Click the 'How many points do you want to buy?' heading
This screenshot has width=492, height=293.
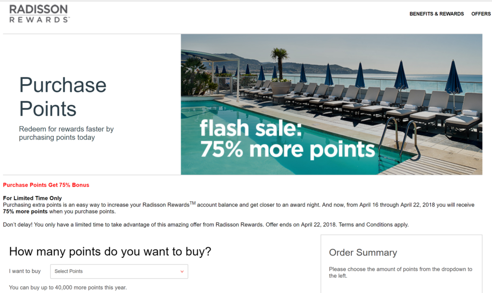[x=111, y=251]
